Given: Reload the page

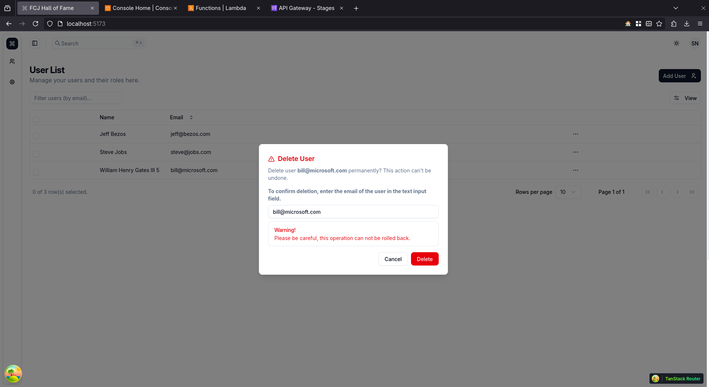Looking at the screenshot, I should (x=35, y=24).
